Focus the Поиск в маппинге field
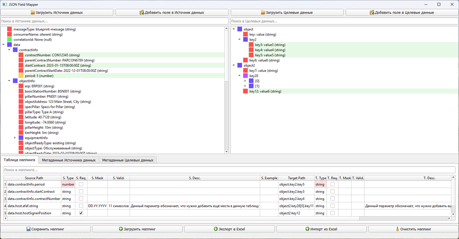 pyautogui.click(x=229, y=170)
